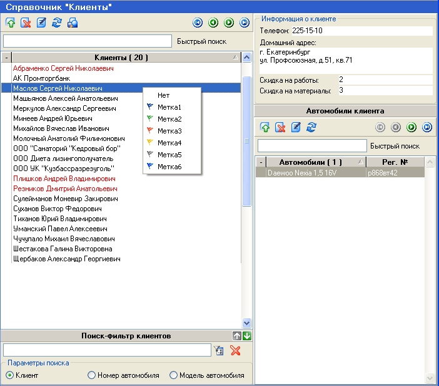
Task: Click the add car icon in Автомобили клиента toolbar
Action: (x=265, y=127)
